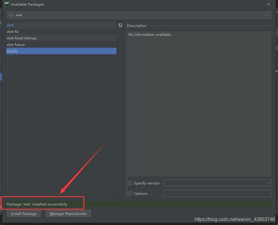The width and height of the screenshot is (278, 225).
Task: Clear the search field with the x icon
Action: (x=267, y=15)
